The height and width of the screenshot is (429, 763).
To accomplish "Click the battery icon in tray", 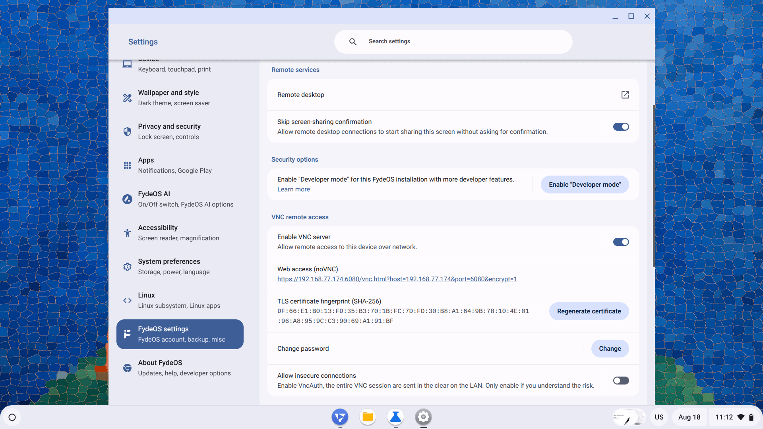I will point(751,417).
